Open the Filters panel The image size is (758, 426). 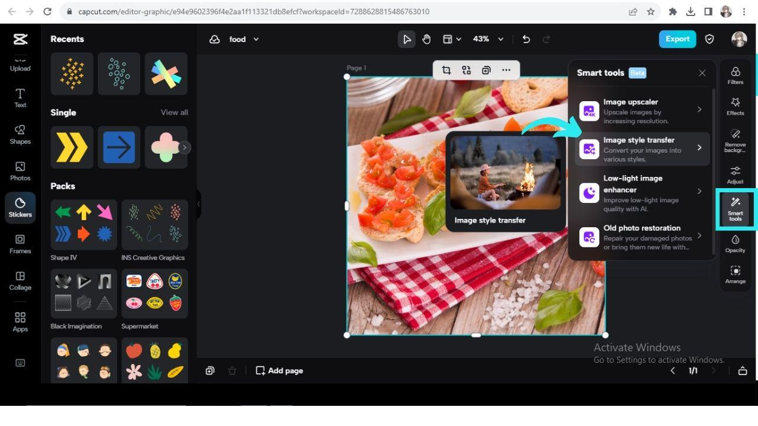[735, 77]
